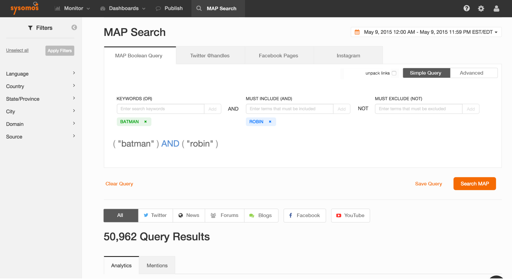Click the Blogs chat icon
The width and height of the screenshot is (512, 280).
point(251,216)
